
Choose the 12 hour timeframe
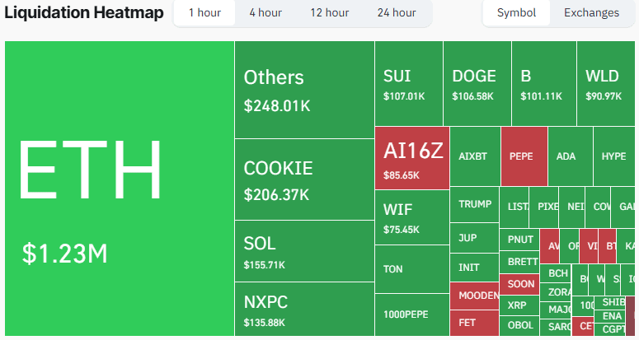[329, 13]
